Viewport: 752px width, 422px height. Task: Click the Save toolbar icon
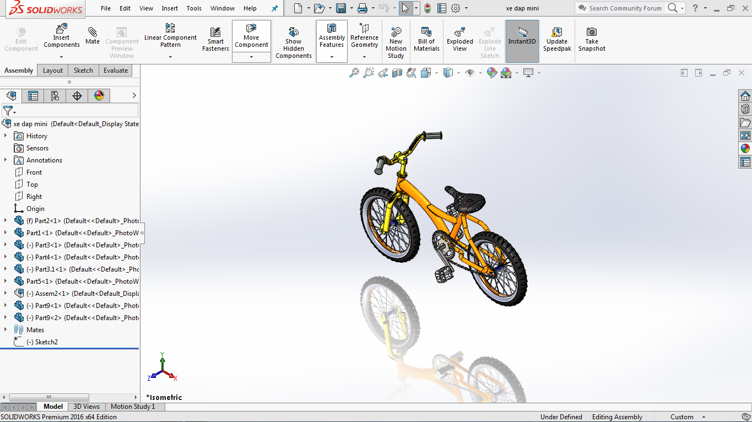coord(341,8)
